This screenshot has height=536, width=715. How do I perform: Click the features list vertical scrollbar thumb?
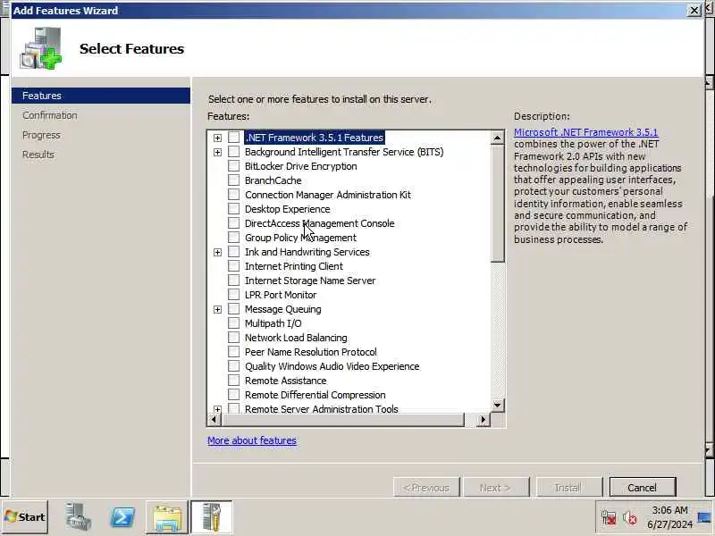click(x=498, y=204)
